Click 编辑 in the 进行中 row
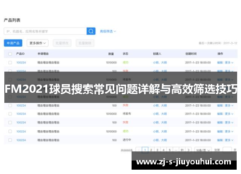Viewport: 241px width, 174px height. click(220, 140)
